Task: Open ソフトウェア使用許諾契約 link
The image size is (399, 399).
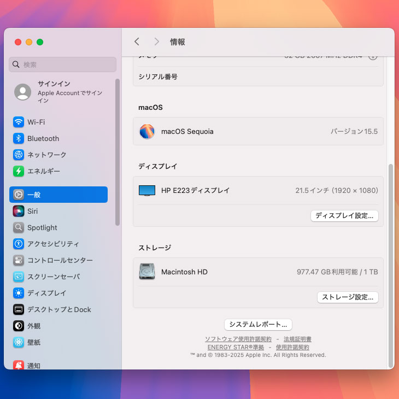Action: coord(238,339)
